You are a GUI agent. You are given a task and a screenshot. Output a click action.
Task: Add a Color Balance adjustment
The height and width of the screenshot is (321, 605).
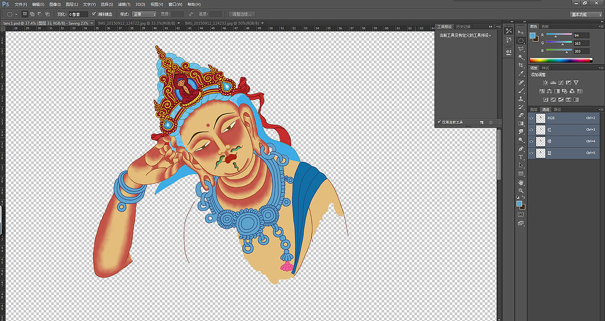click(x=549, y=91)
